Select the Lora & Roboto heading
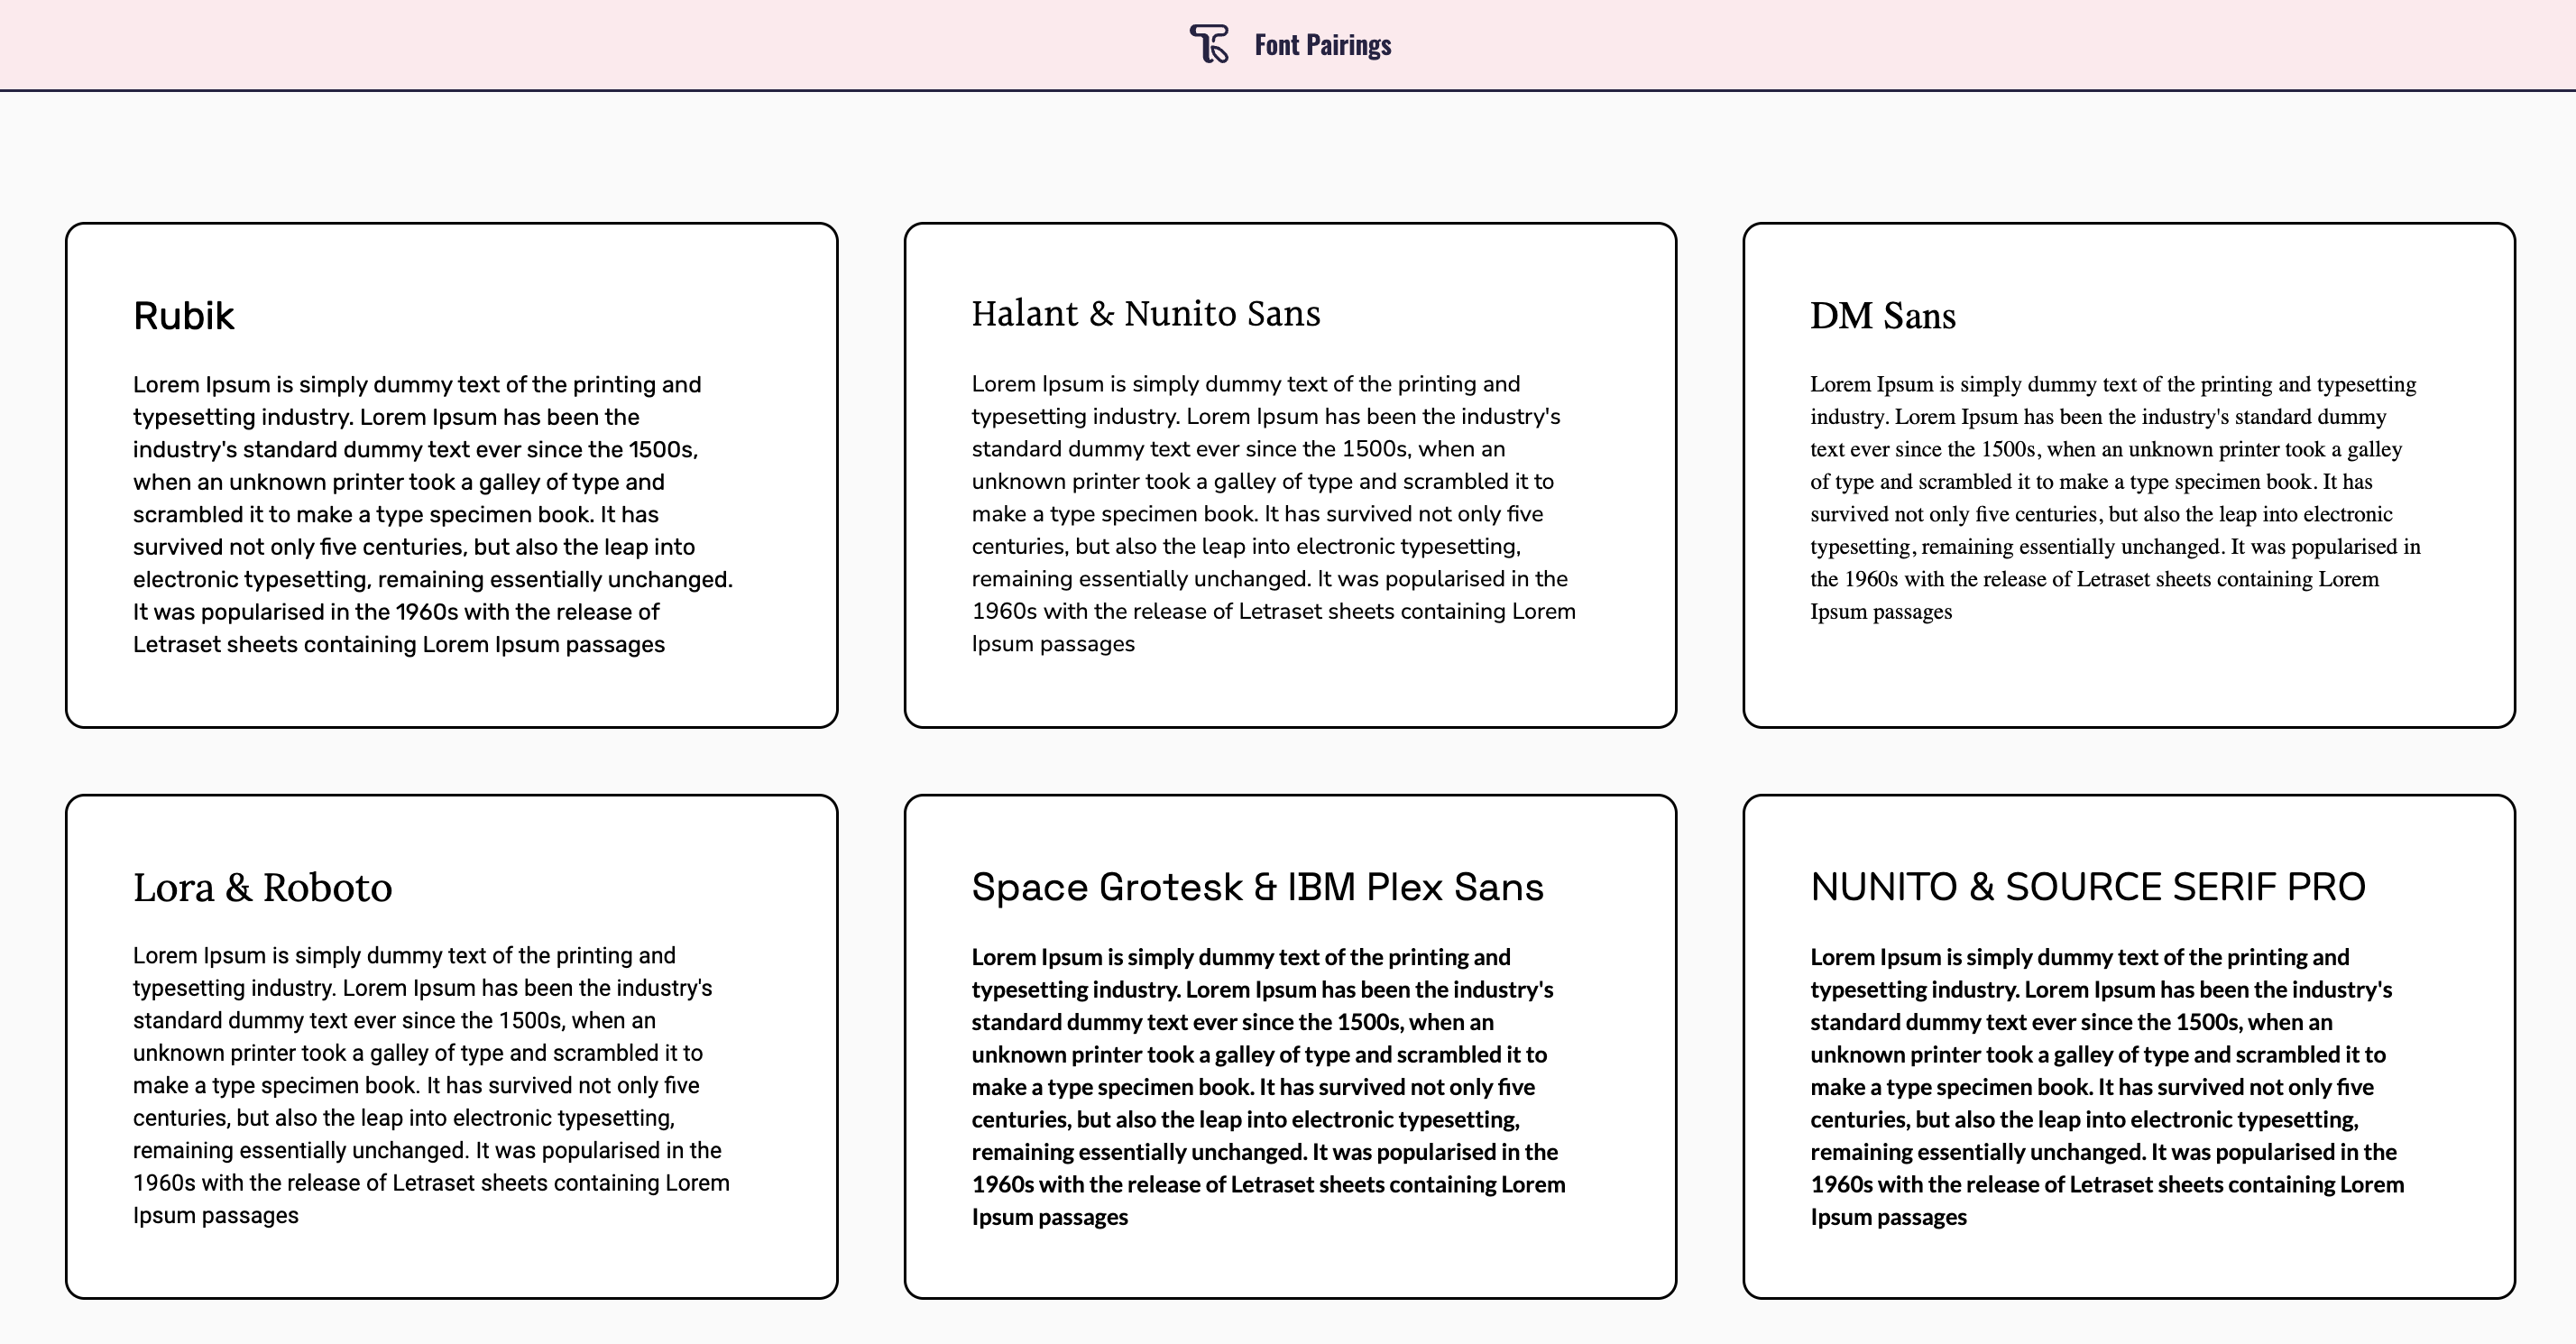 (x=263, y=888)
